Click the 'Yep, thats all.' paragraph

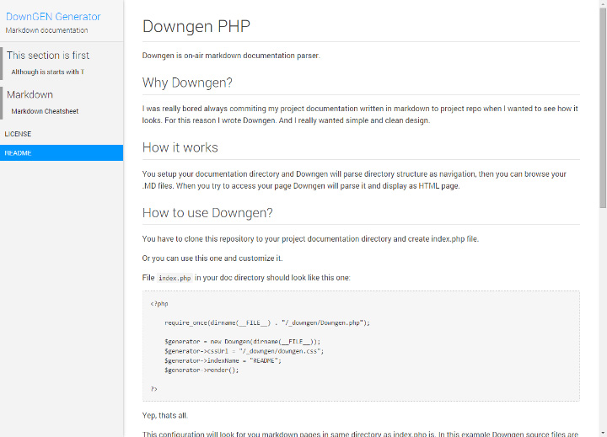[165, 415]
